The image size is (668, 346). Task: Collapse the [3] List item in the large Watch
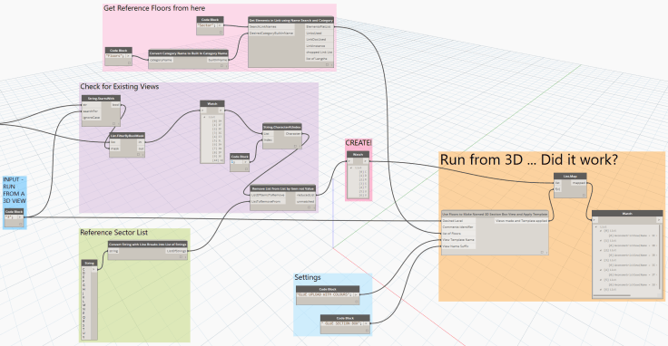coord(601,260)
